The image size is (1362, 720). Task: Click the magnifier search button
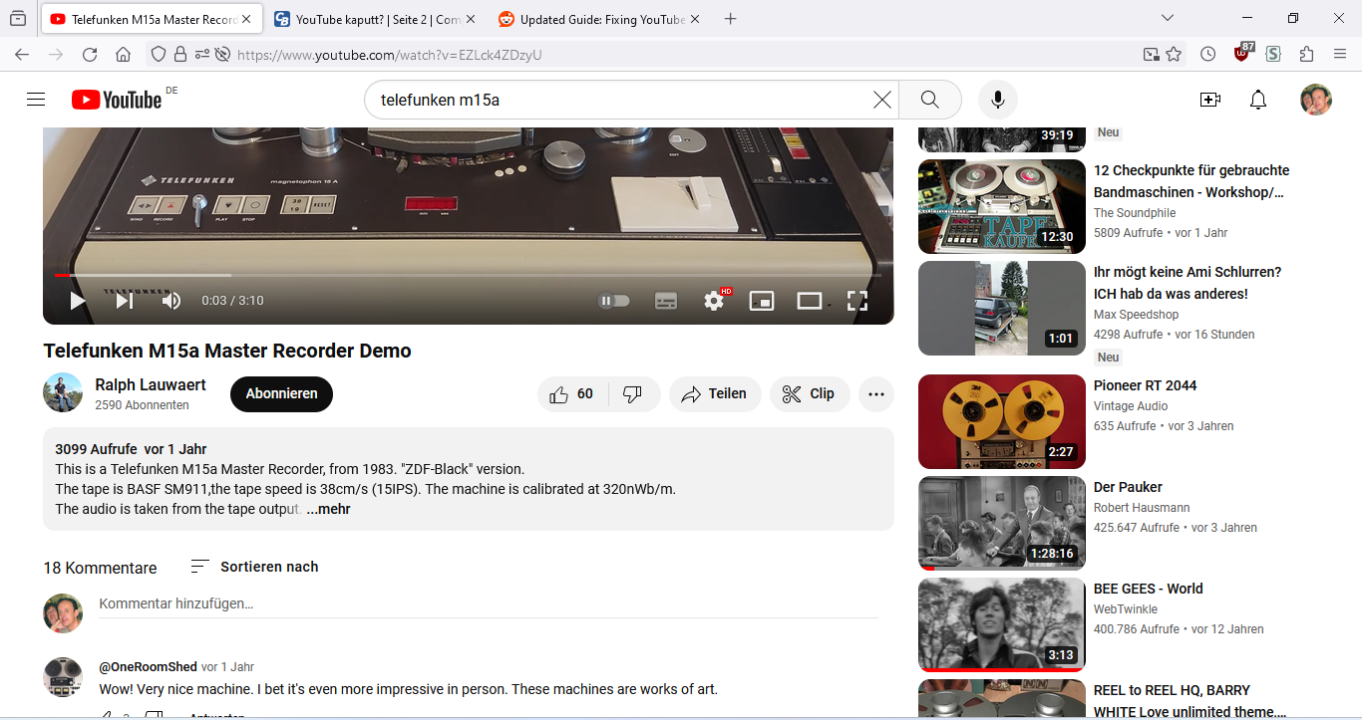click(930, 100)
